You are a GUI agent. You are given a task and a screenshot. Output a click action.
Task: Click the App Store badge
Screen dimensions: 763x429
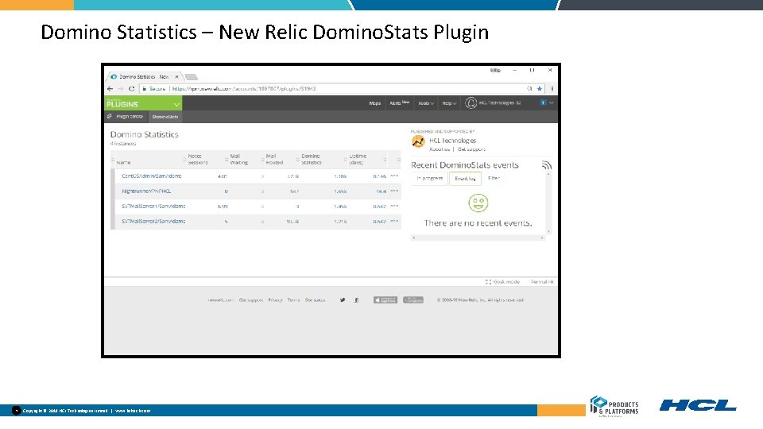[385, 300]
